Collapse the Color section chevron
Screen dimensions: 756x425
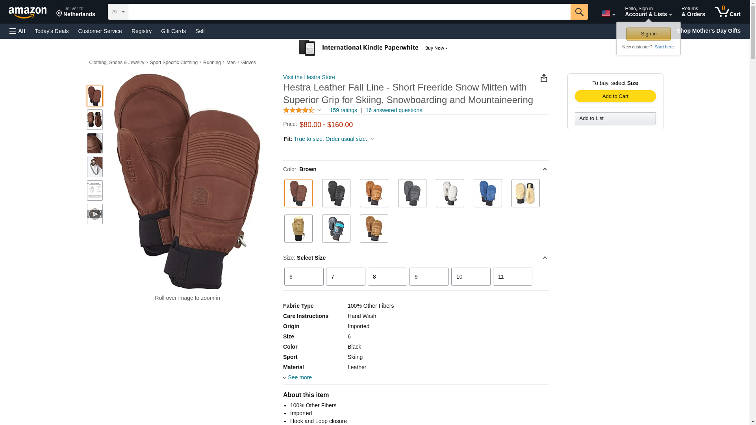[545, 169]
